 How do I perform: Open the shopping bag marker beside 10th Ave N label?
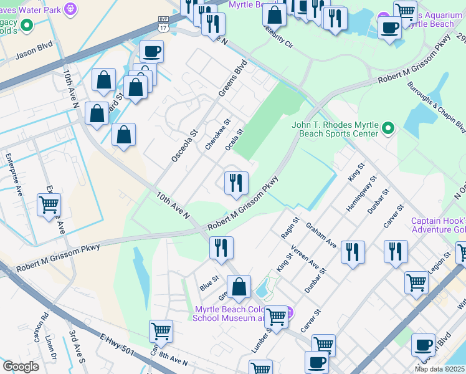(97, 115)
